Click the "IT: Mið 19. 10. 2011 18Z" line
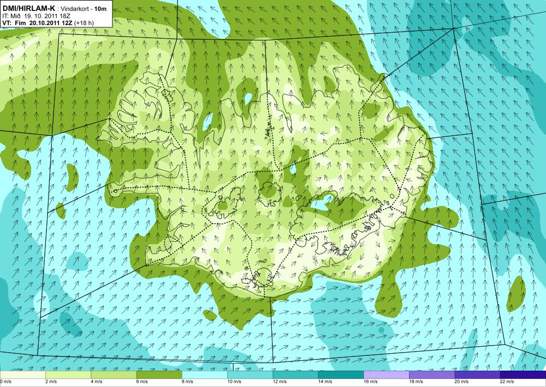Screen dimensions: 546x387 [x=36, y=16]
